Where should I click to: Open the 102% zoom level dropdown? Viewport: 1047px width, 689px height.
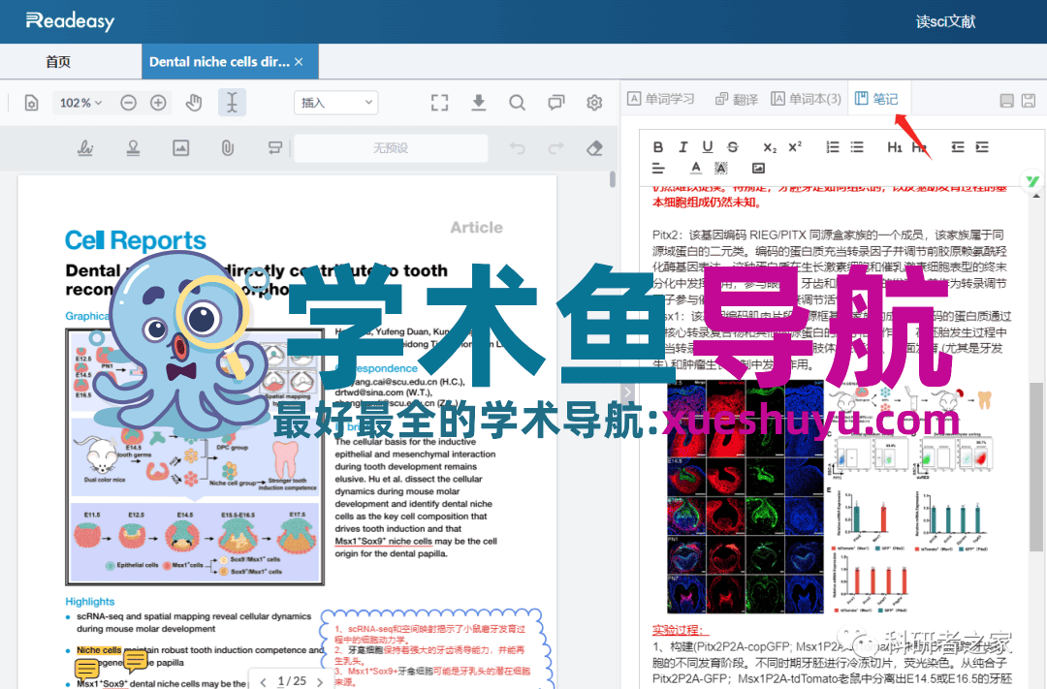coord(80,103)
